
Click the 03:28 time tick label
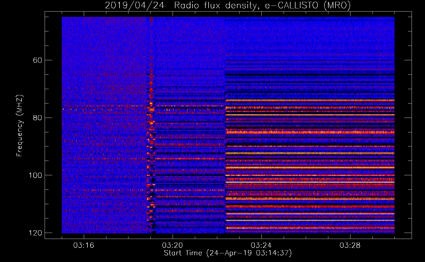(350, 245)
